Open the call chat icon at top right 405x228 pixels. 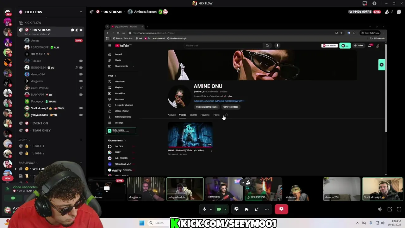(399, 12)
